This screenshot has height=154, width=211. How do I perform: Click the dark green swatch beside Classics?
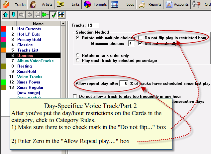[x=3, y=45]
